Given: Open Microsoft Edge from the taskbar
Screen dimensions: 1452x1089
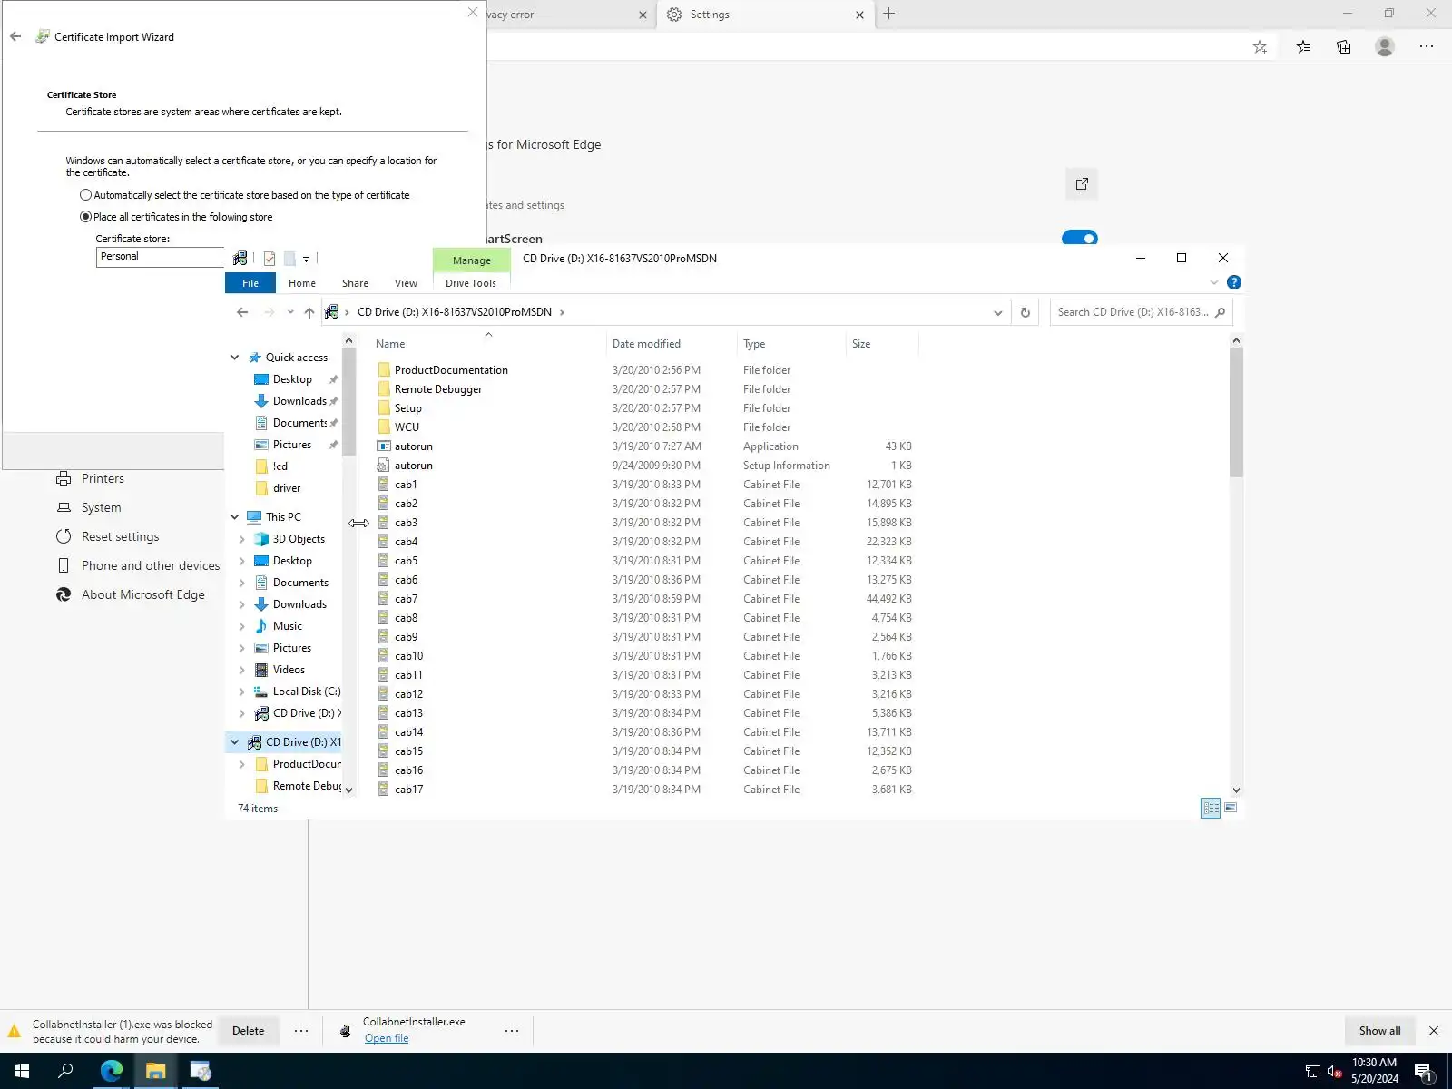Looking at the screenshot, I should pos(112,1071).
